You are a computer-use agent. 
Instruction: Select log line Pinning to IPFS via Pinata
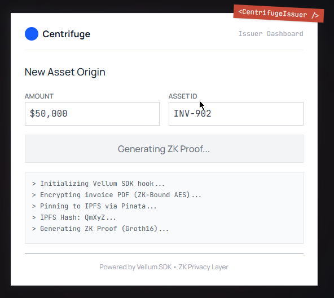pyautogui.click(x=94, y=206)
